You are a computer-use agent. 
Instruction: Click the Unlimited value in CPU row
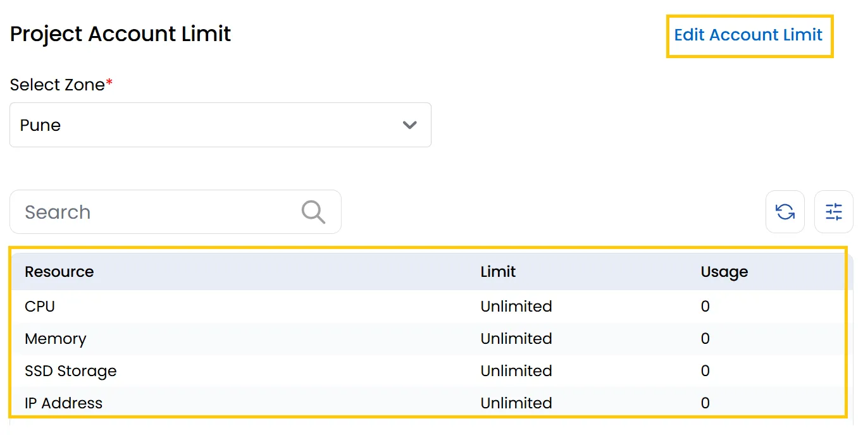(516, 307)
